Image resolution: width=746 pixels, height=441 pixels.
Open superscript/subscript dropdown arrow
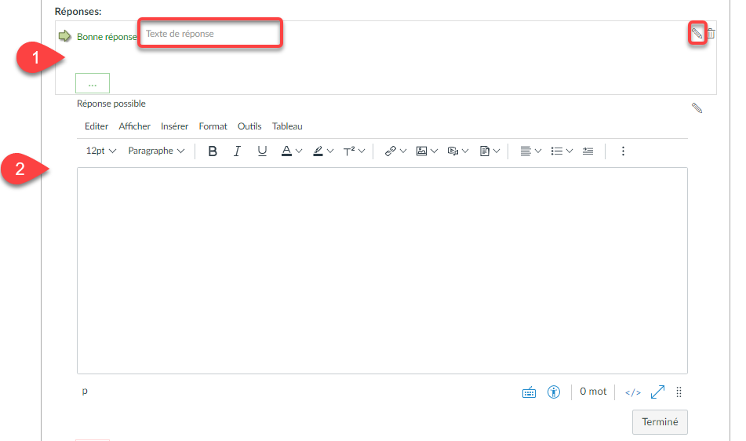click(362, 151)
